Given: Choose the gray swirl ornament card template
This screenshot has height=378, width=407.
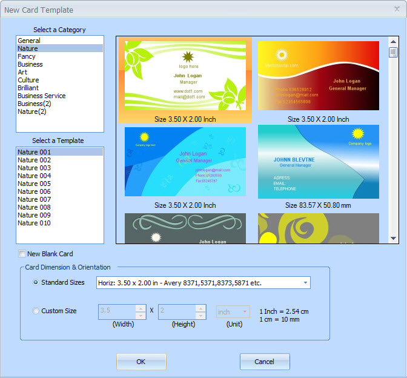Looking at the screenshot, I should coord(185,228).
